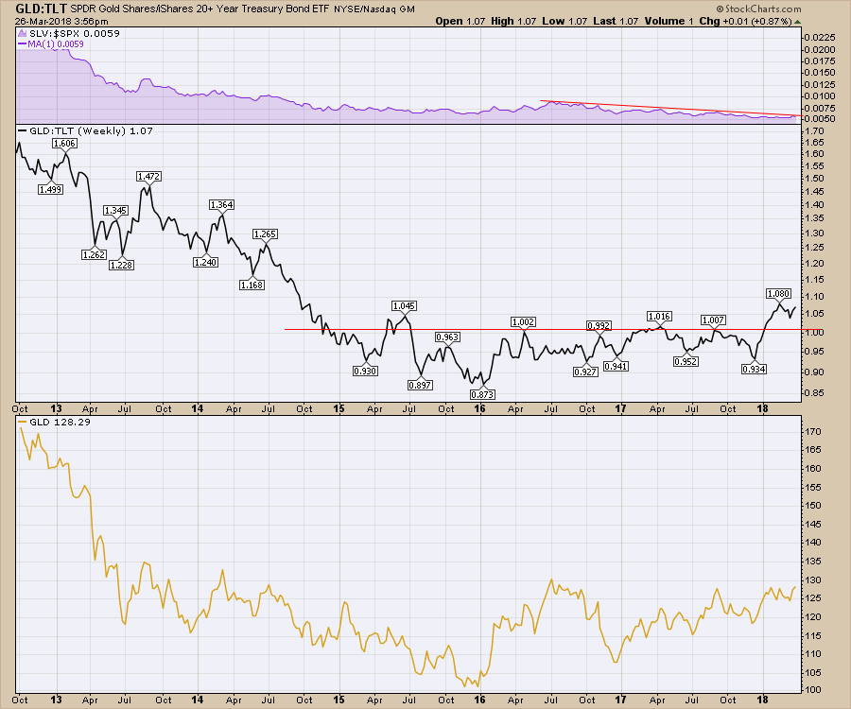Click the MA(1) purple line legend marker

pos(23,43)
